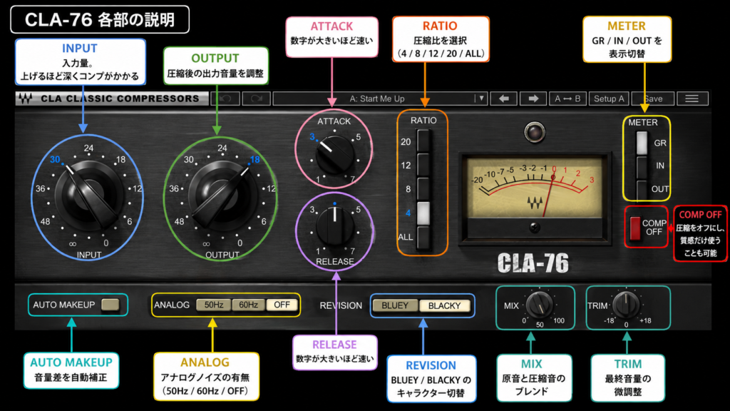Select 50Hz analog noise

(x=214, y=305)
